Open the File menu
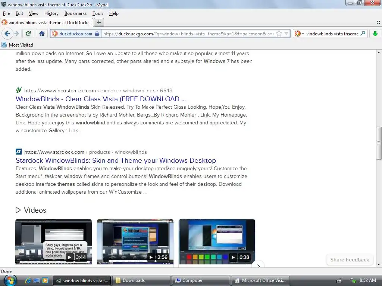382x286 pixels. click(6, 13)
